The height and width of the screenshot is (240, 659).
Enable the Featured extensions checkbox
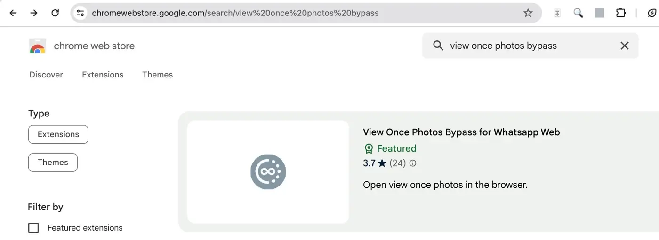33,228
